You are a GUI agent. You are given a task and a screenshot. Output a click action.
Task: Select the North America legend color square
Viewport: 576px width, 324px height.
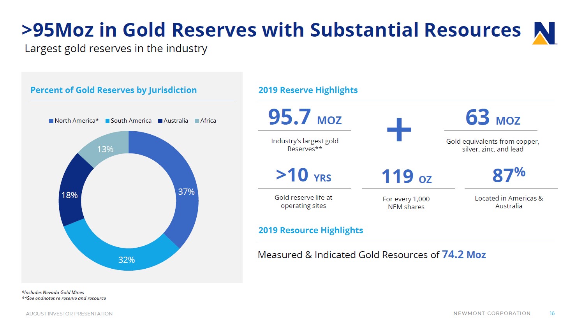pos(51,121)
